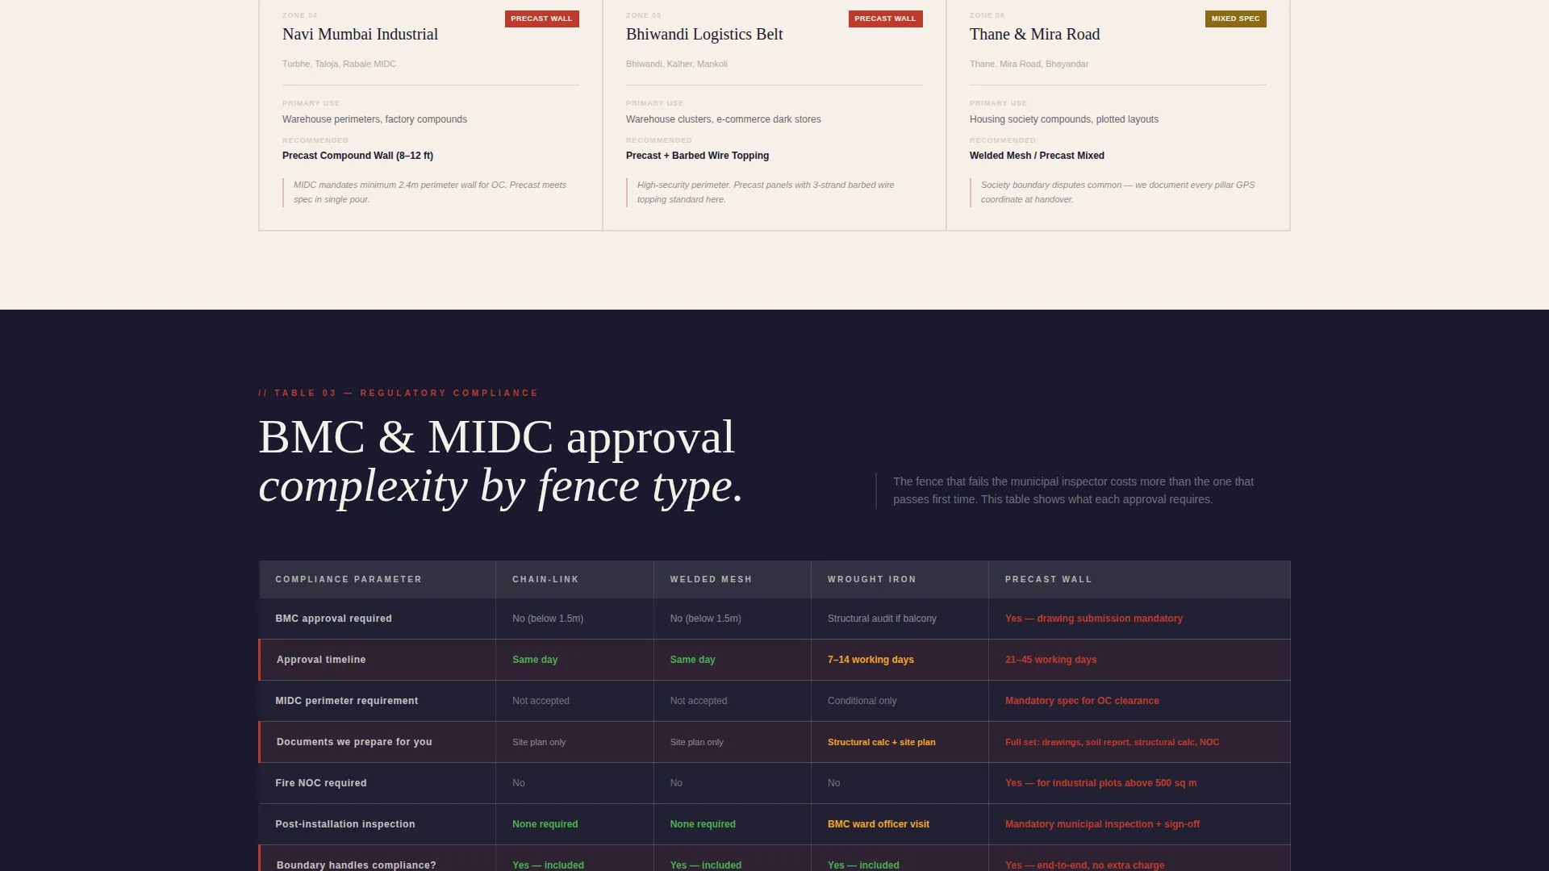The width and height of the screenshot is (1549, 871).
Task: Click PRECAST WALL badge on Bhiwandi card
Action: (x=885, y=19)
